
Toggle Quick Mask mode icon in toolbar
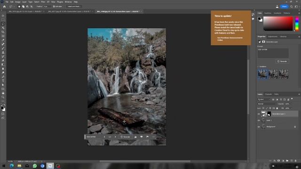[3, 114]
